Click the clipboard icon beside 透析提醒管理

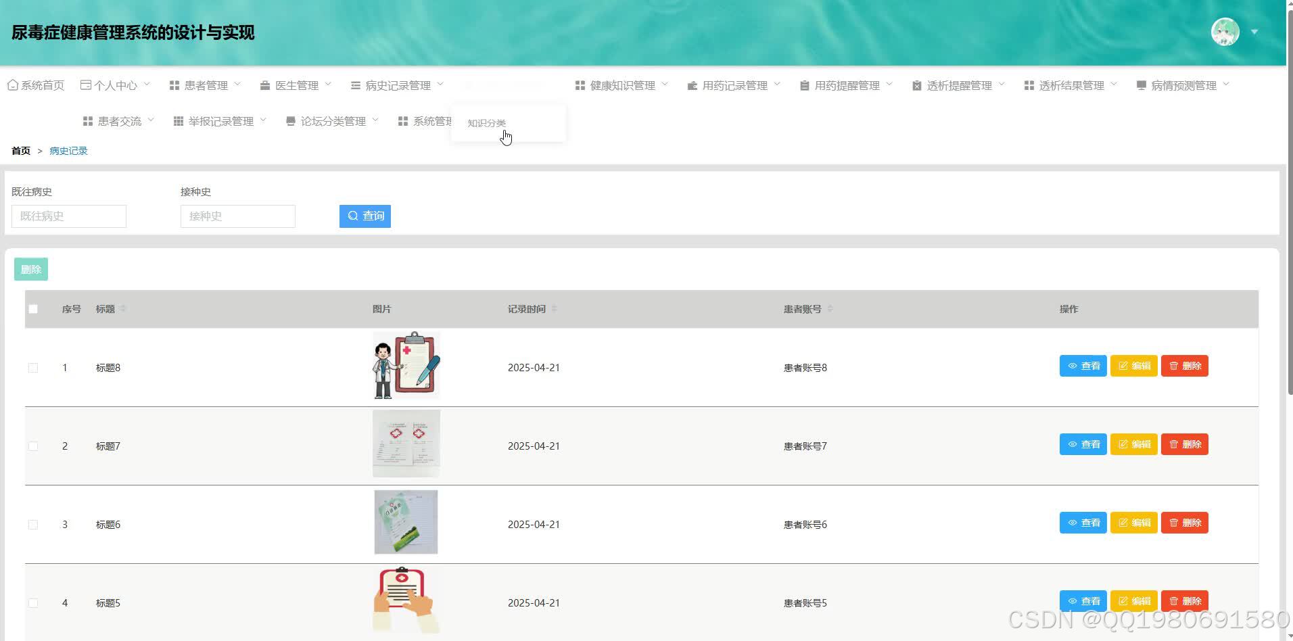[x=916, y=85]
